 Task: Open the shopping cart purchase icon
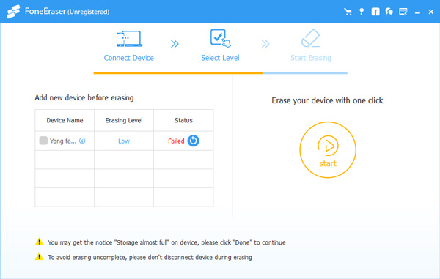pyautogui.click(x=348, y=12)
